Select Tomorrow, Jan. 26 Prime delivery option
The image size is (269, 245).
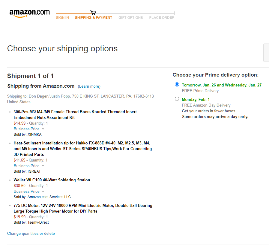click(x=177, y=85)
